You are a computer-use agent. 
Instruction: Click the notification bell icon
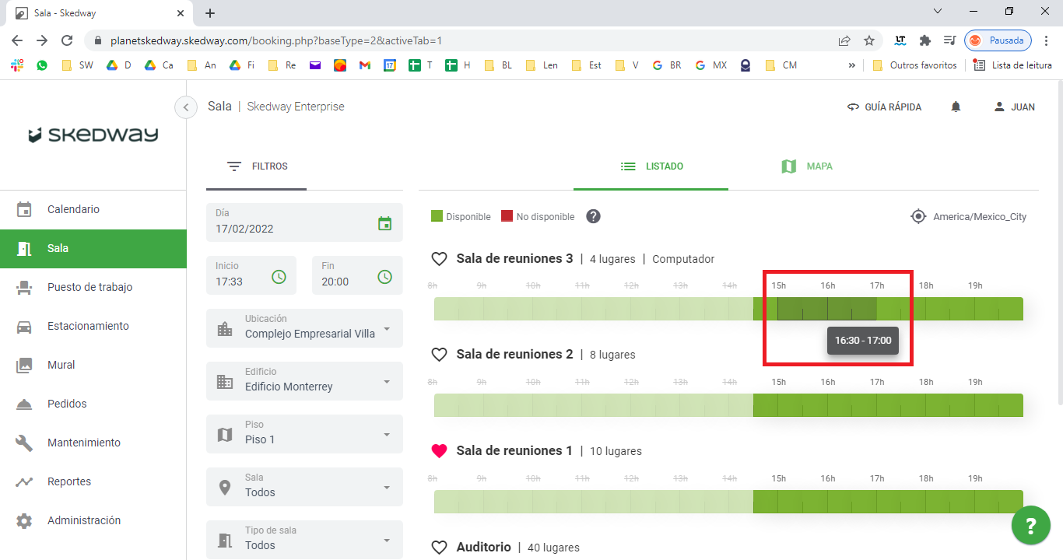point(956,107)
